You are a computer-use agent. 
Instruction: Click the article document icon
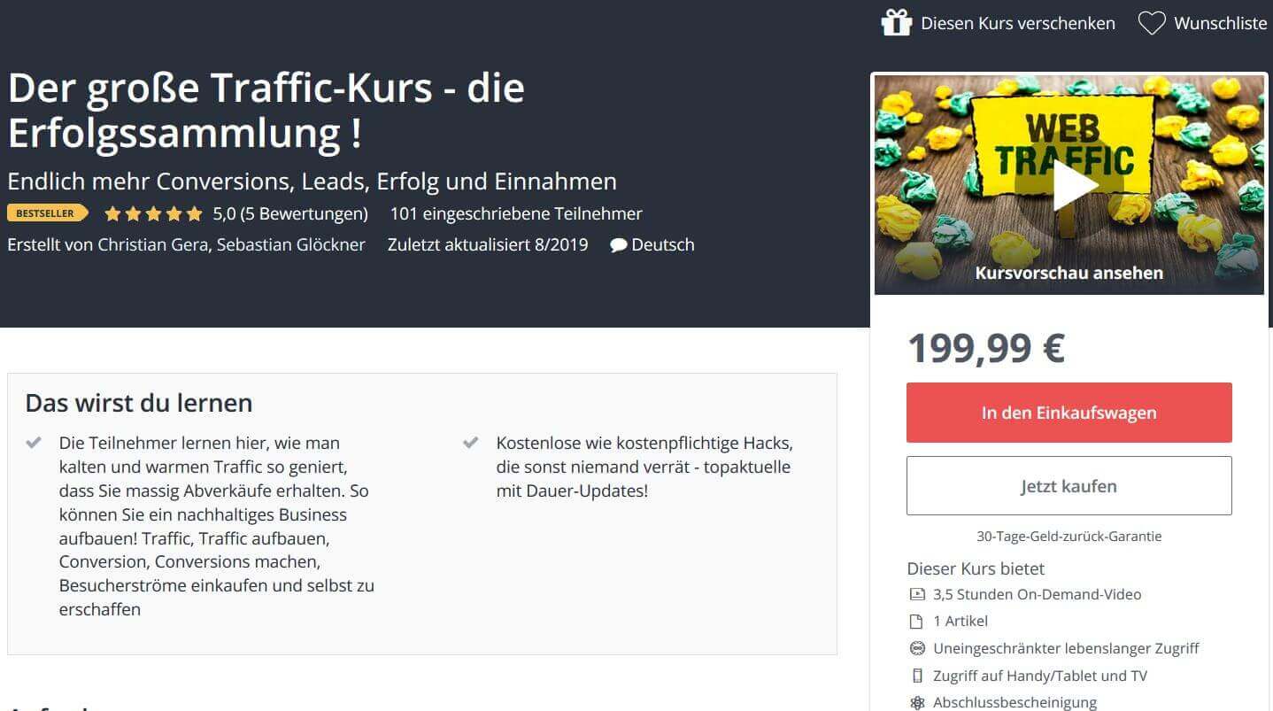point(916,622)
